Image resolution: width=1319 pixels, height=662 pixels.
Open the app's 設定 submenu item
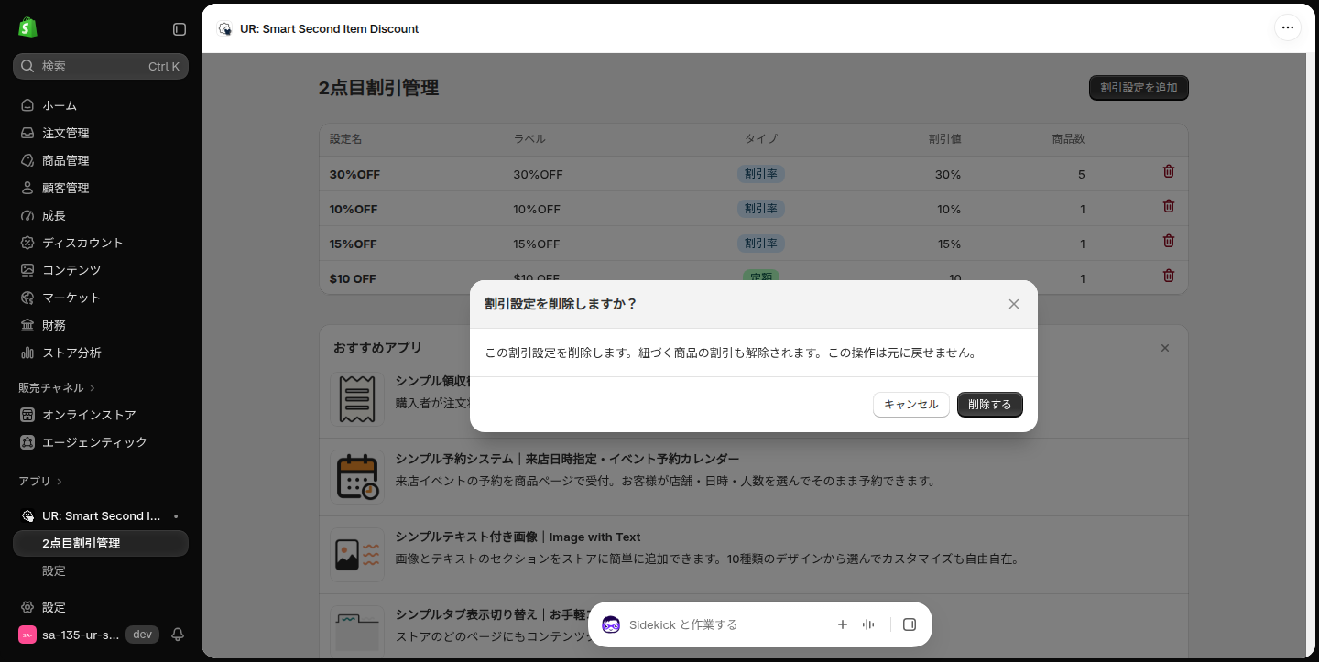coord(101,570)
